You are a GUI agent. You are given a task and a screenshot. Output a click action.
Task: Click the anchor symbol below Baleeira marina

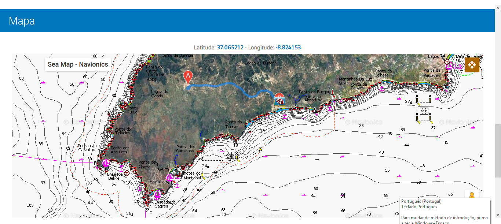[x=177, y=186]
